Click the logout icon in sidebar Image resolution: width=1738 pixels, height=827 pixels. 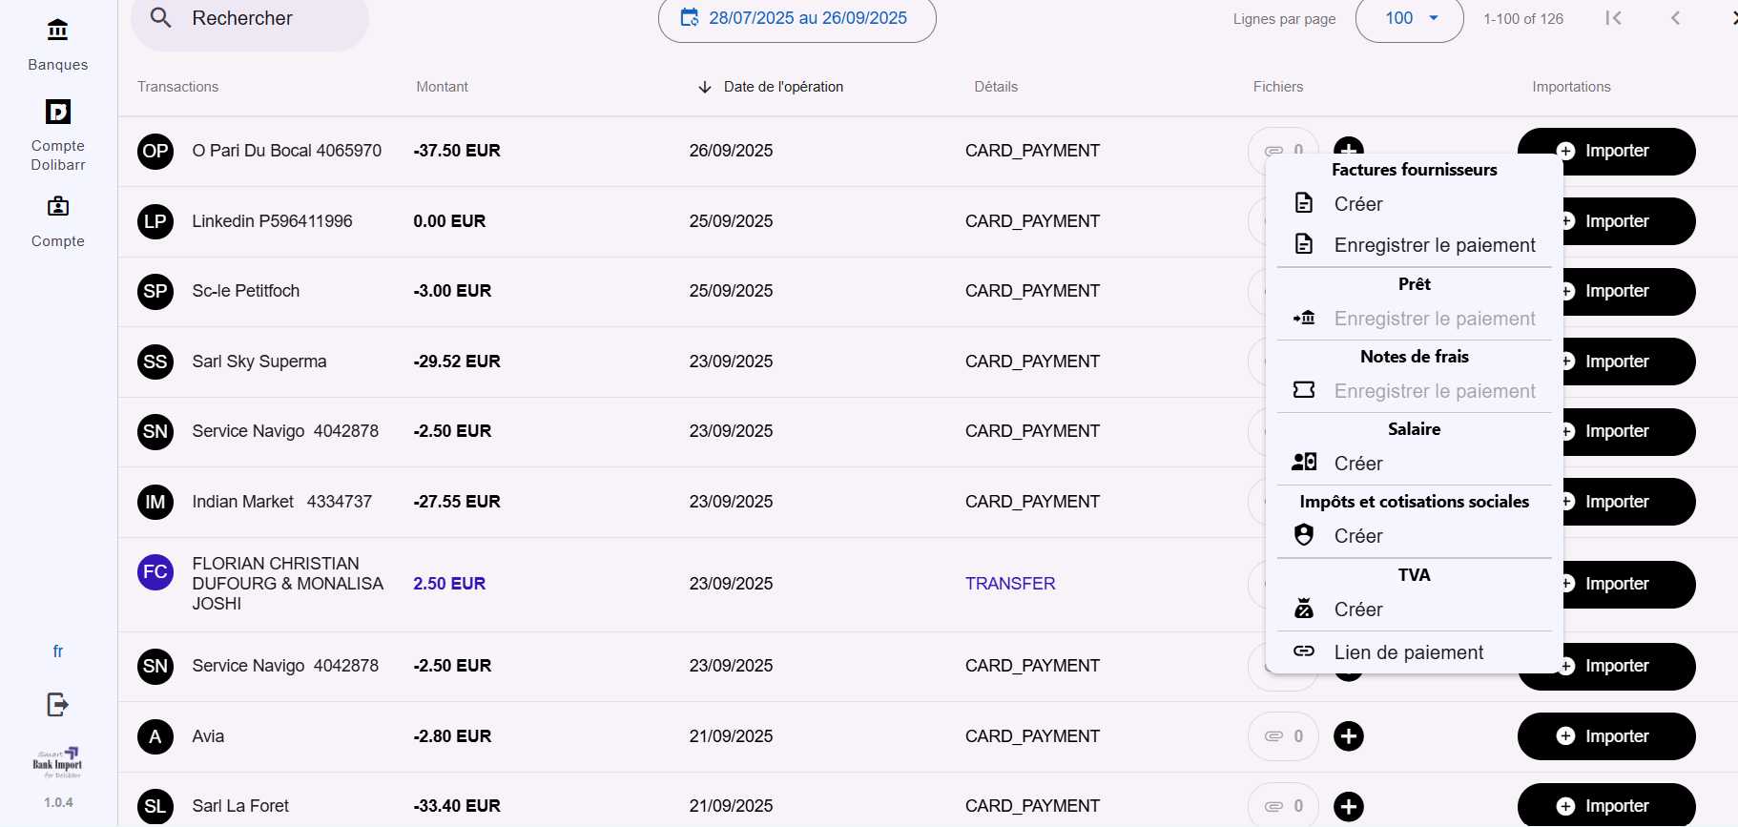pos(57,705)
